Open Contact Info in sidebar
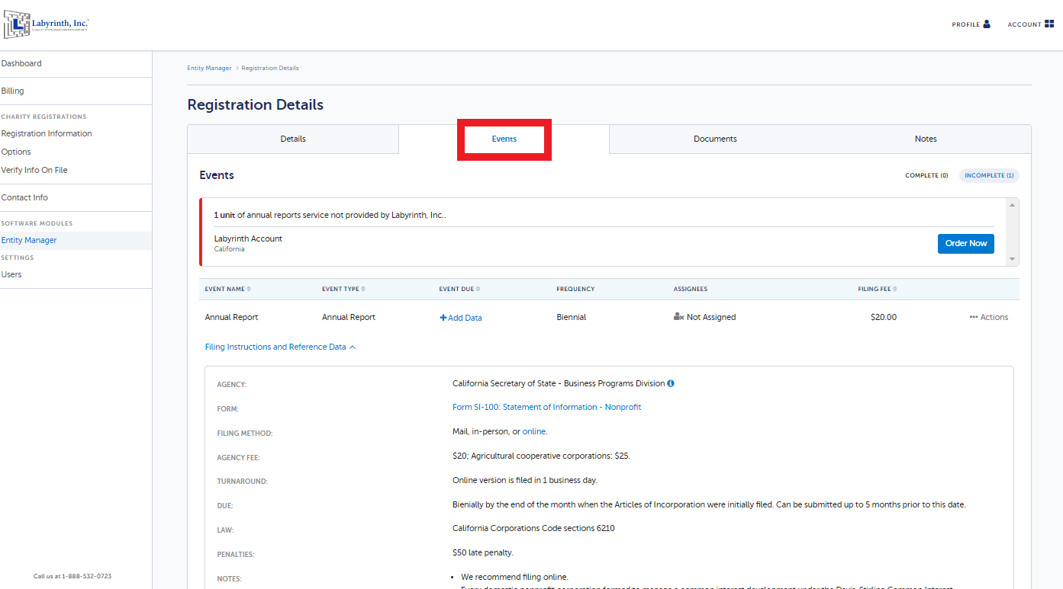The height and width of the screenshot is (589, 1063). [x=24, y=197]
